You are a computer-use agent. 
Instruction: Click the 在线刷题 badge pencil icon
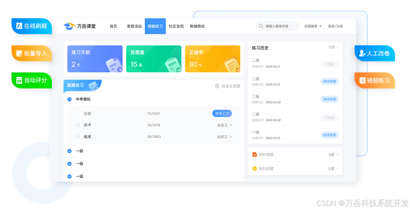pos(19,26)
